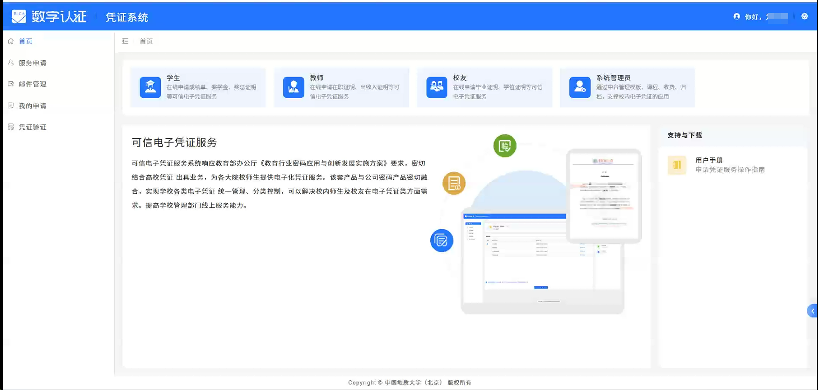Viewport: 818px width, 390px height.
Task: Open the 用户手册 download link
Action: (x=709, y=160)
